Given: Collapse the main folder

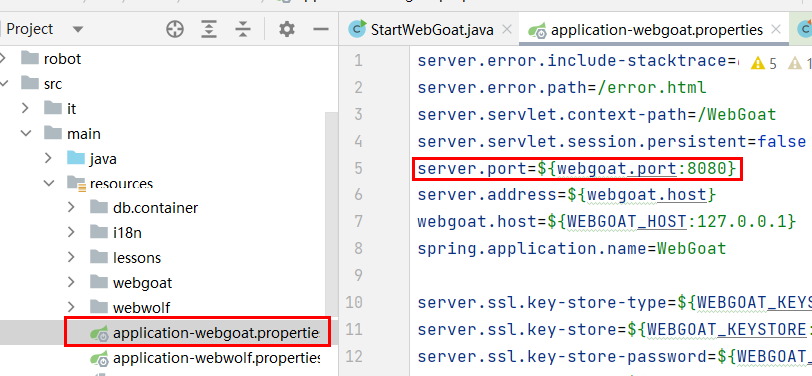Looking at the screenshot, I should click(25, 134).
